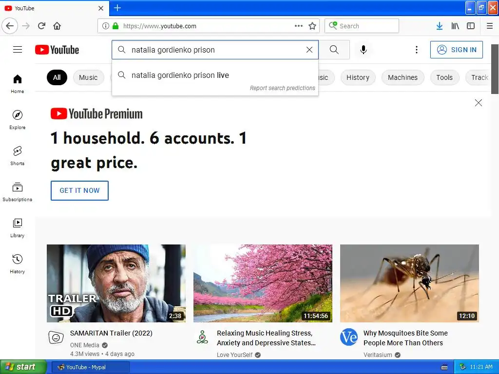Image resolution: width=499 pixels, height=374 pixels.
Task: Reload the page with the refresh icon
Action: (x=42, y=26)
